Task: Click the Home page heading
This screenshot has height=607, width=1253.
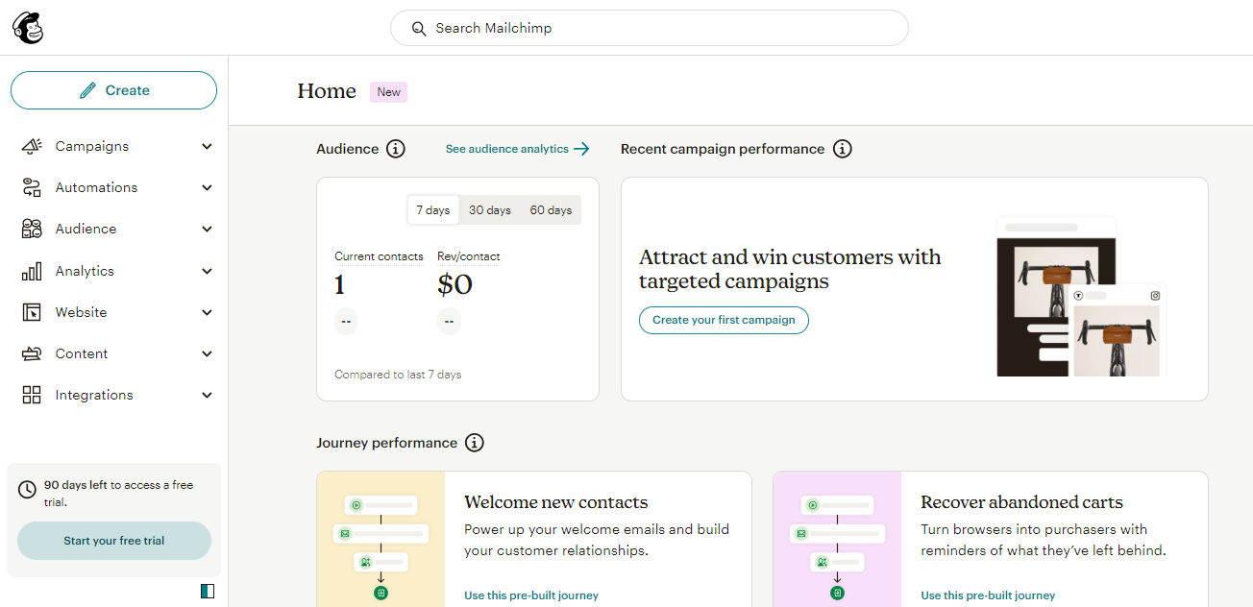Action: [x=327, y=91]
